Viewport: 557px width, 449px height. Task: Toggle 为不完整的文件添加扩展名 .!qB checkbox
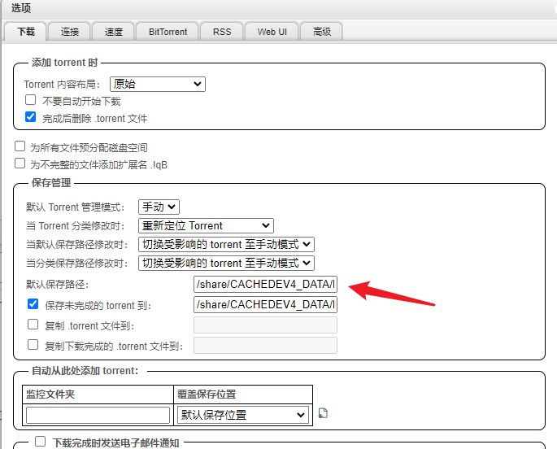coord(20,163)
